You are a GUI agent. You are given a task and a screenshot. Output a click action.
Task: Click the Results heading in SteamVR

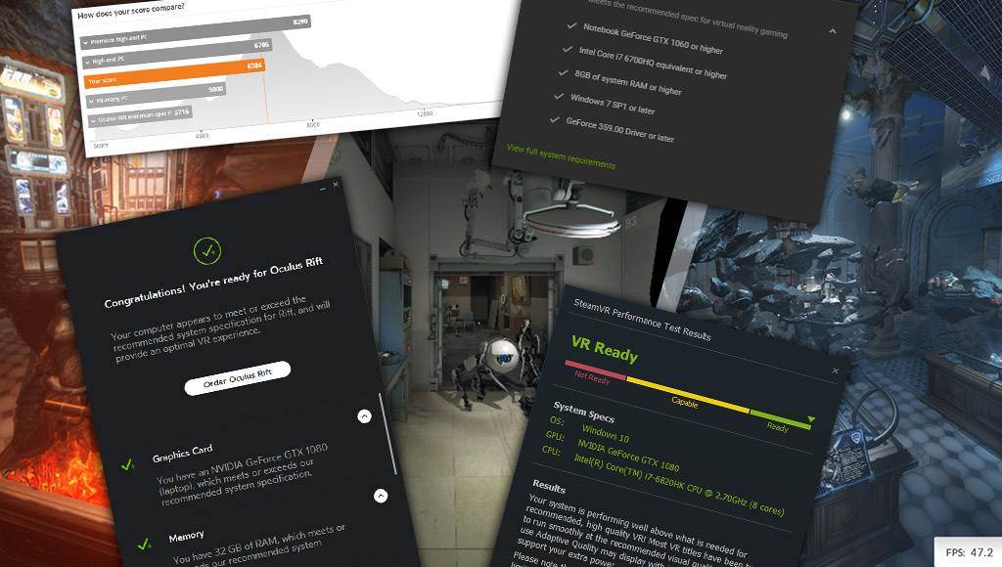[x=549, y=487]
